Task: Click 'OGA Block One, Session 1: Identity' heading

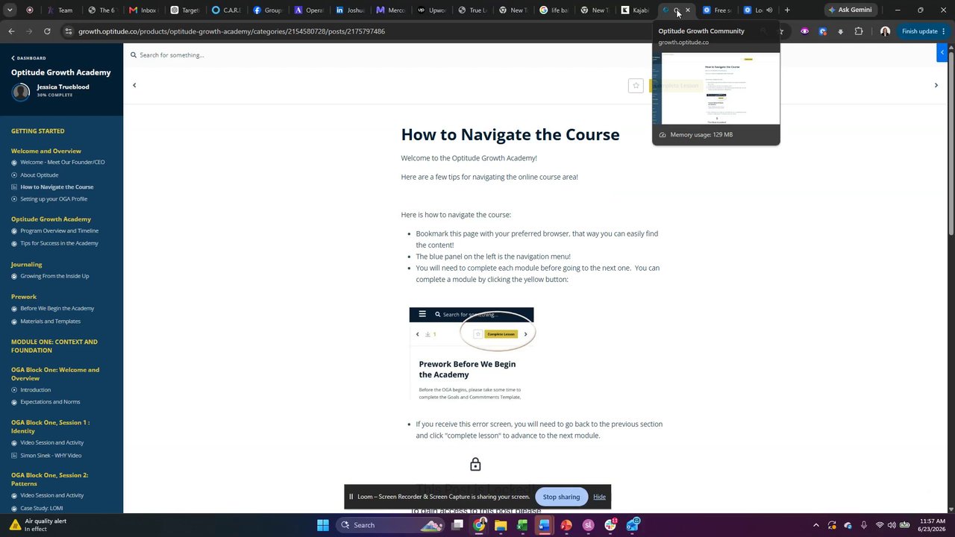Action: click(x=51, y=427)
